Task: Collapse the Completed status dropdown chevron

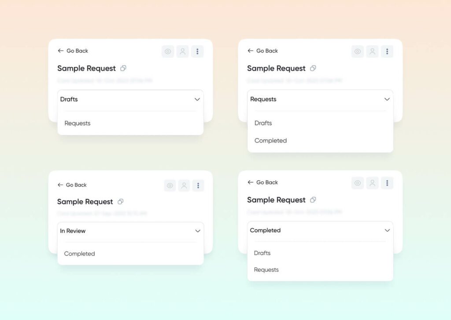Action: click(x=387, y=230)
